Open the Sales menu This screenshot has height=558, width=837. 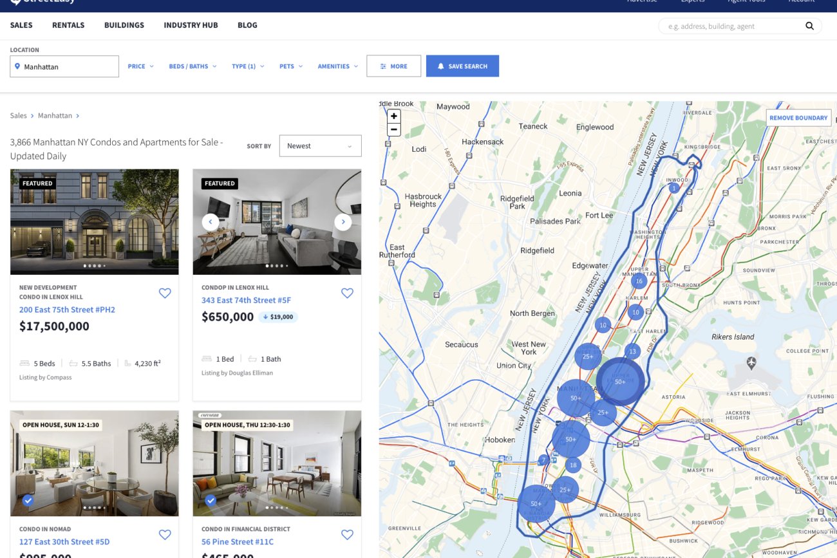pyautogui.click(x=21, y=25)
